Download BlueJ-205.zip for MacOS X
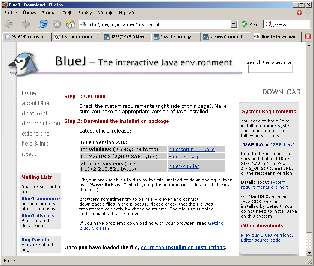Viewport: 314px width, 266px height. point(184,156)
